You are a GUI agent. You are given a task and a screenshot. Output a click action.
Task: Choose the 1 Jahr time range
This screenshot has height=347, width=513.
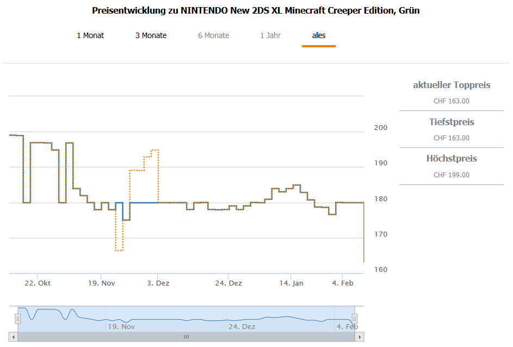click(270, 35)
